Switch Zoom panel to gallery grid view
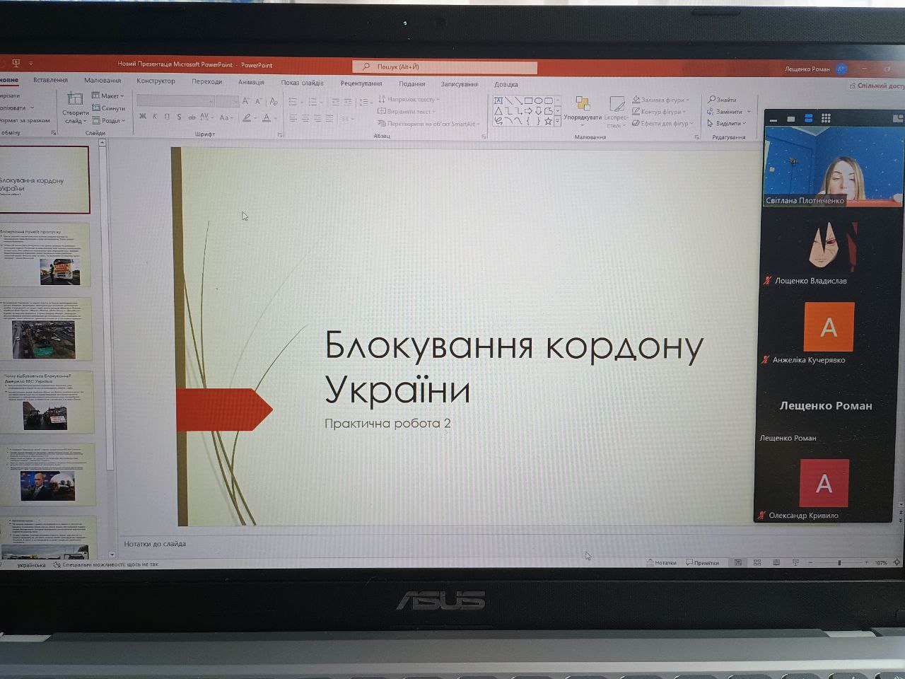The image size is (905, 679). click(826, 118)
